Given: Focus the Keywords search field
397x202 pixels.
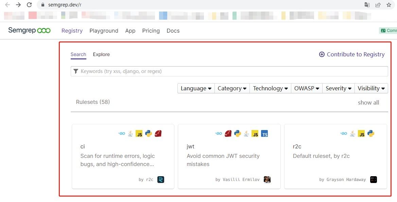Looking at the screenshot, I should click(x=229, y=71).
